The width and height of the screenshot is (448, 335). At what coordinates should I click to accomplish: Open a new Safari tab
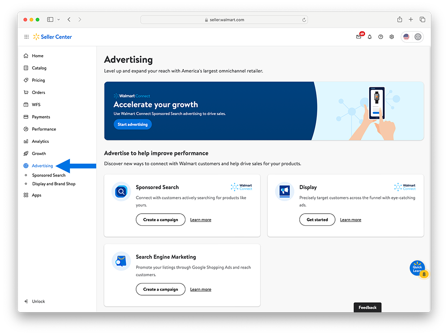pyautogui.click(x=411, y=19)
